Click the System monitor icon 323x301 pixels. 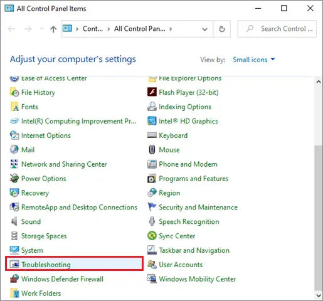click(x=14, y=250)
